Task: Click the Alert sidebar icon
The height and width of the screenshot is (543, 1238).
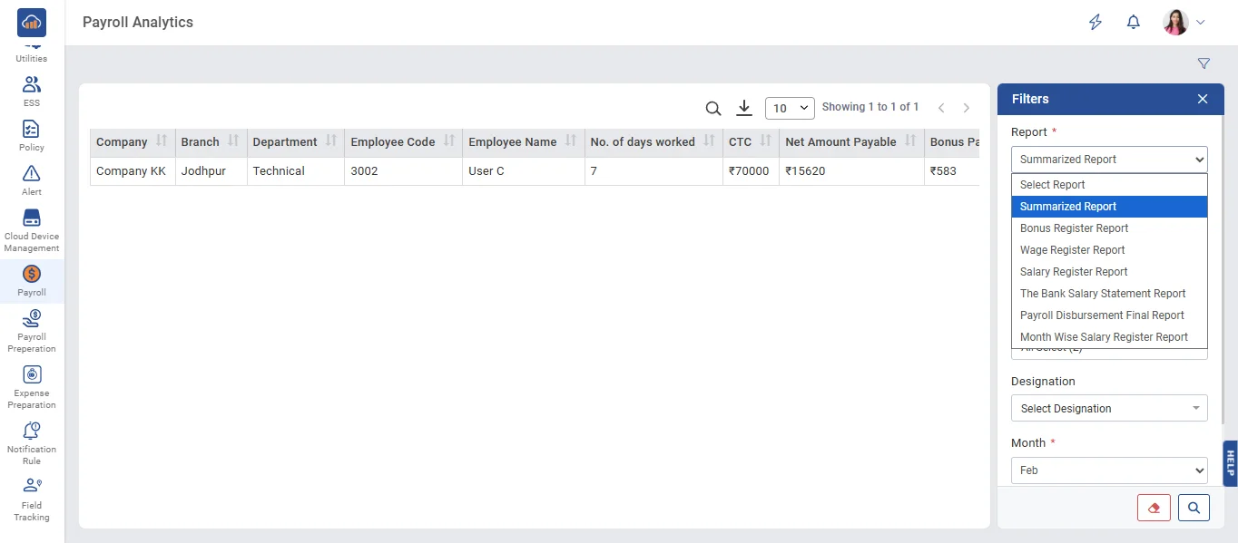Action: pyautogui.click(x=32, y=179)
